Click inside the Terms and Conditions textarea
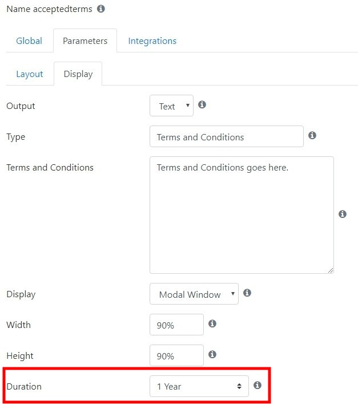Viewport: 358px width, 405px height. (x=242, y=215)
